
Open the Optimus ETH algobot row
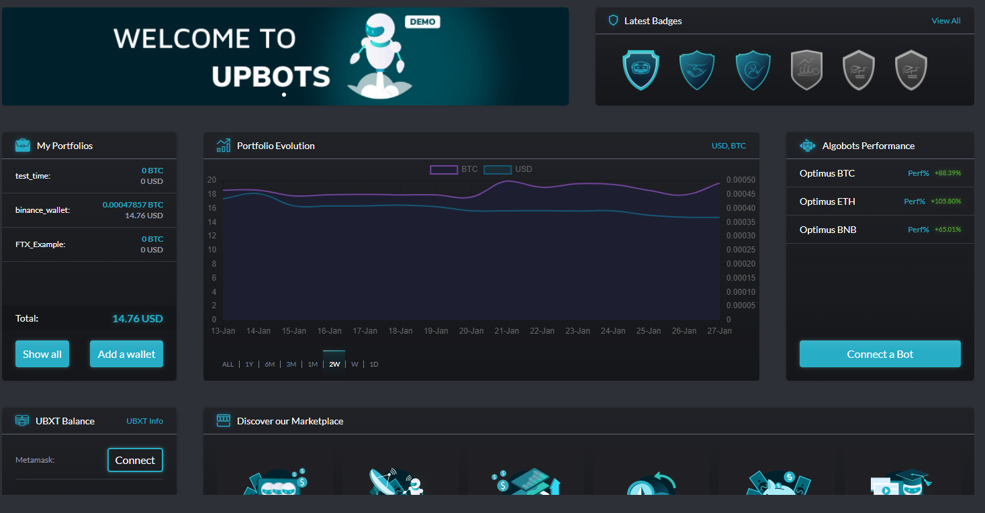pyautogui.click(x=880, y=201)
